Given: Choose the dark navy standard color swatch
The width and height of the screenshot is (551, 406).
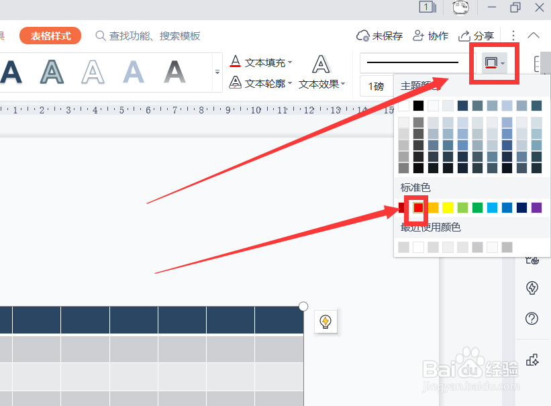Looking at the screenshot, I should (521, 208).
